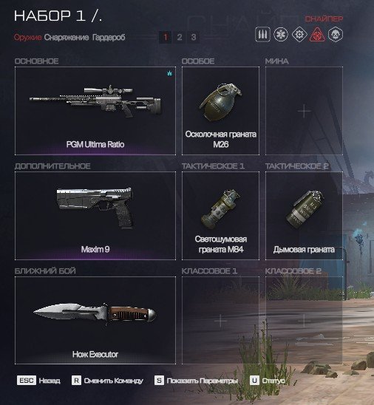Click the leaf icon on the primary weapon

click(169, 73)
